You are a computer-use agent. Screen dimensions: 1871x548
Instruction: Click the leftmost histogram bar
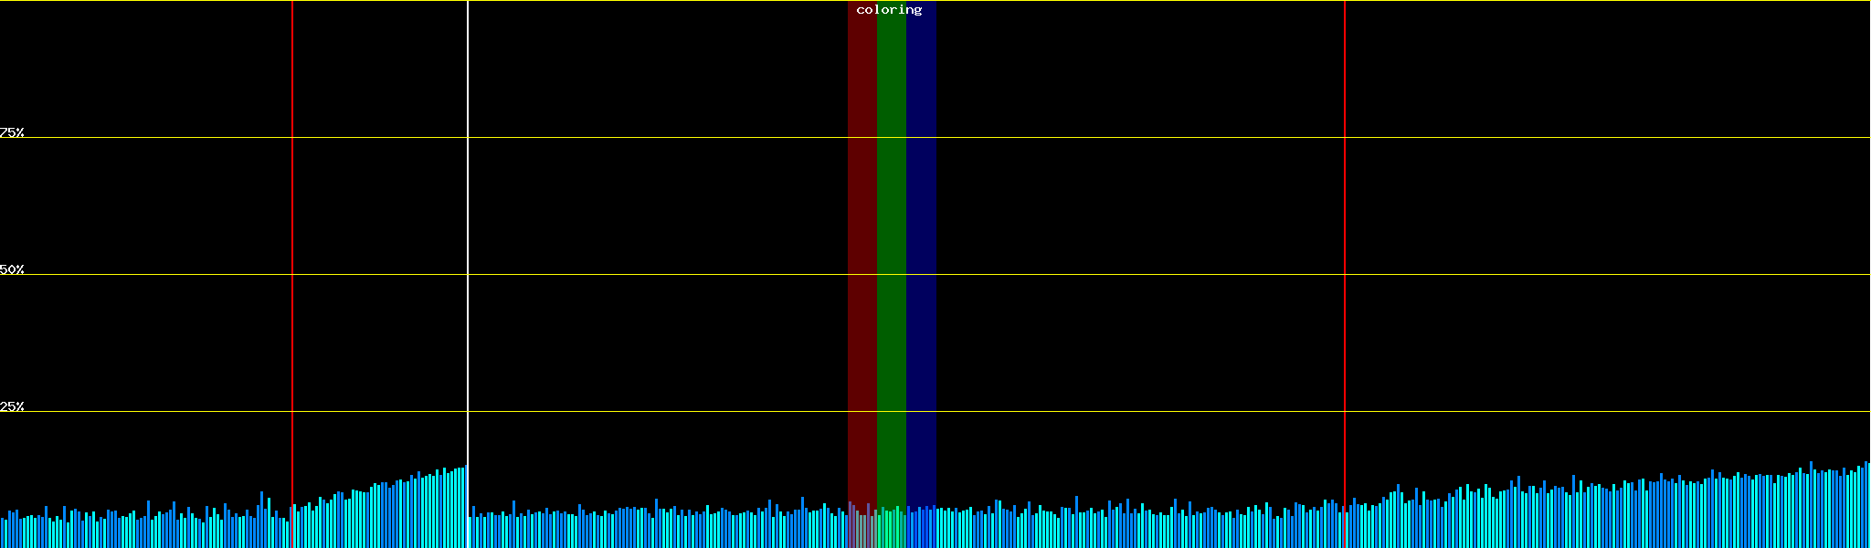[3, 533]
